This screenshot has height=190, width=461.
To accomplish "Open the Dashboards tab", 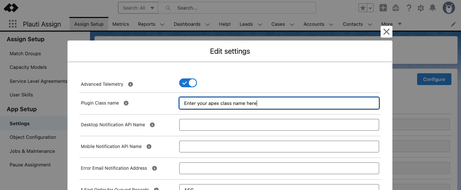I will (187, 24).
